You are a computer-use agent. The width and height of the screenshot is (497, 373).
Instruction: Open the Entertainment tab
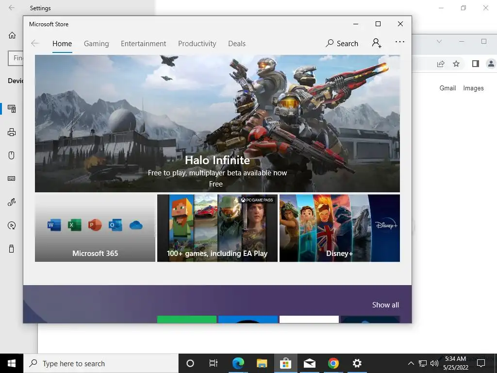coord(143,43)
